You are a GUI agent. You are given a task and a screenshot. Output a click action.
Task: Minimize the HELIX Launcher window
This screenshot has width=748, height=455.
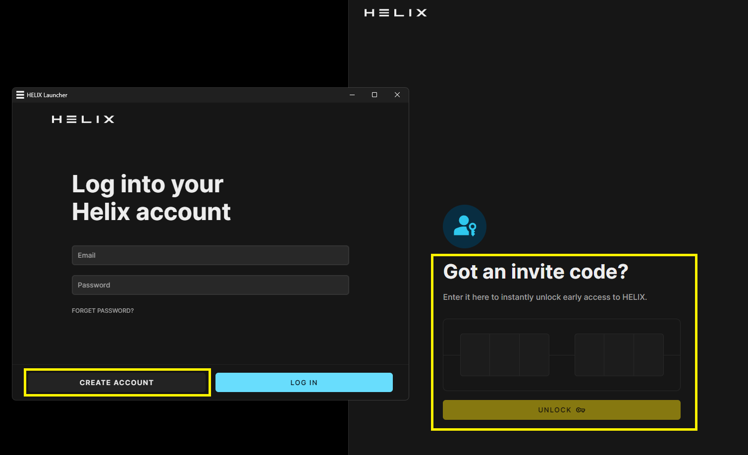(352, 95)
